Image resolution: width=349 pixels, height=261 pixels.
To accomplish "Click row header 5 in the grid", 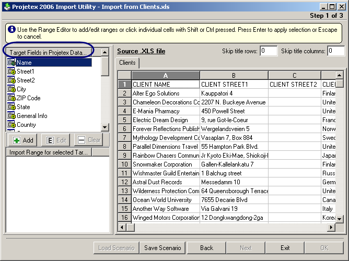I will pyautogui.click(x=124, y=120).
